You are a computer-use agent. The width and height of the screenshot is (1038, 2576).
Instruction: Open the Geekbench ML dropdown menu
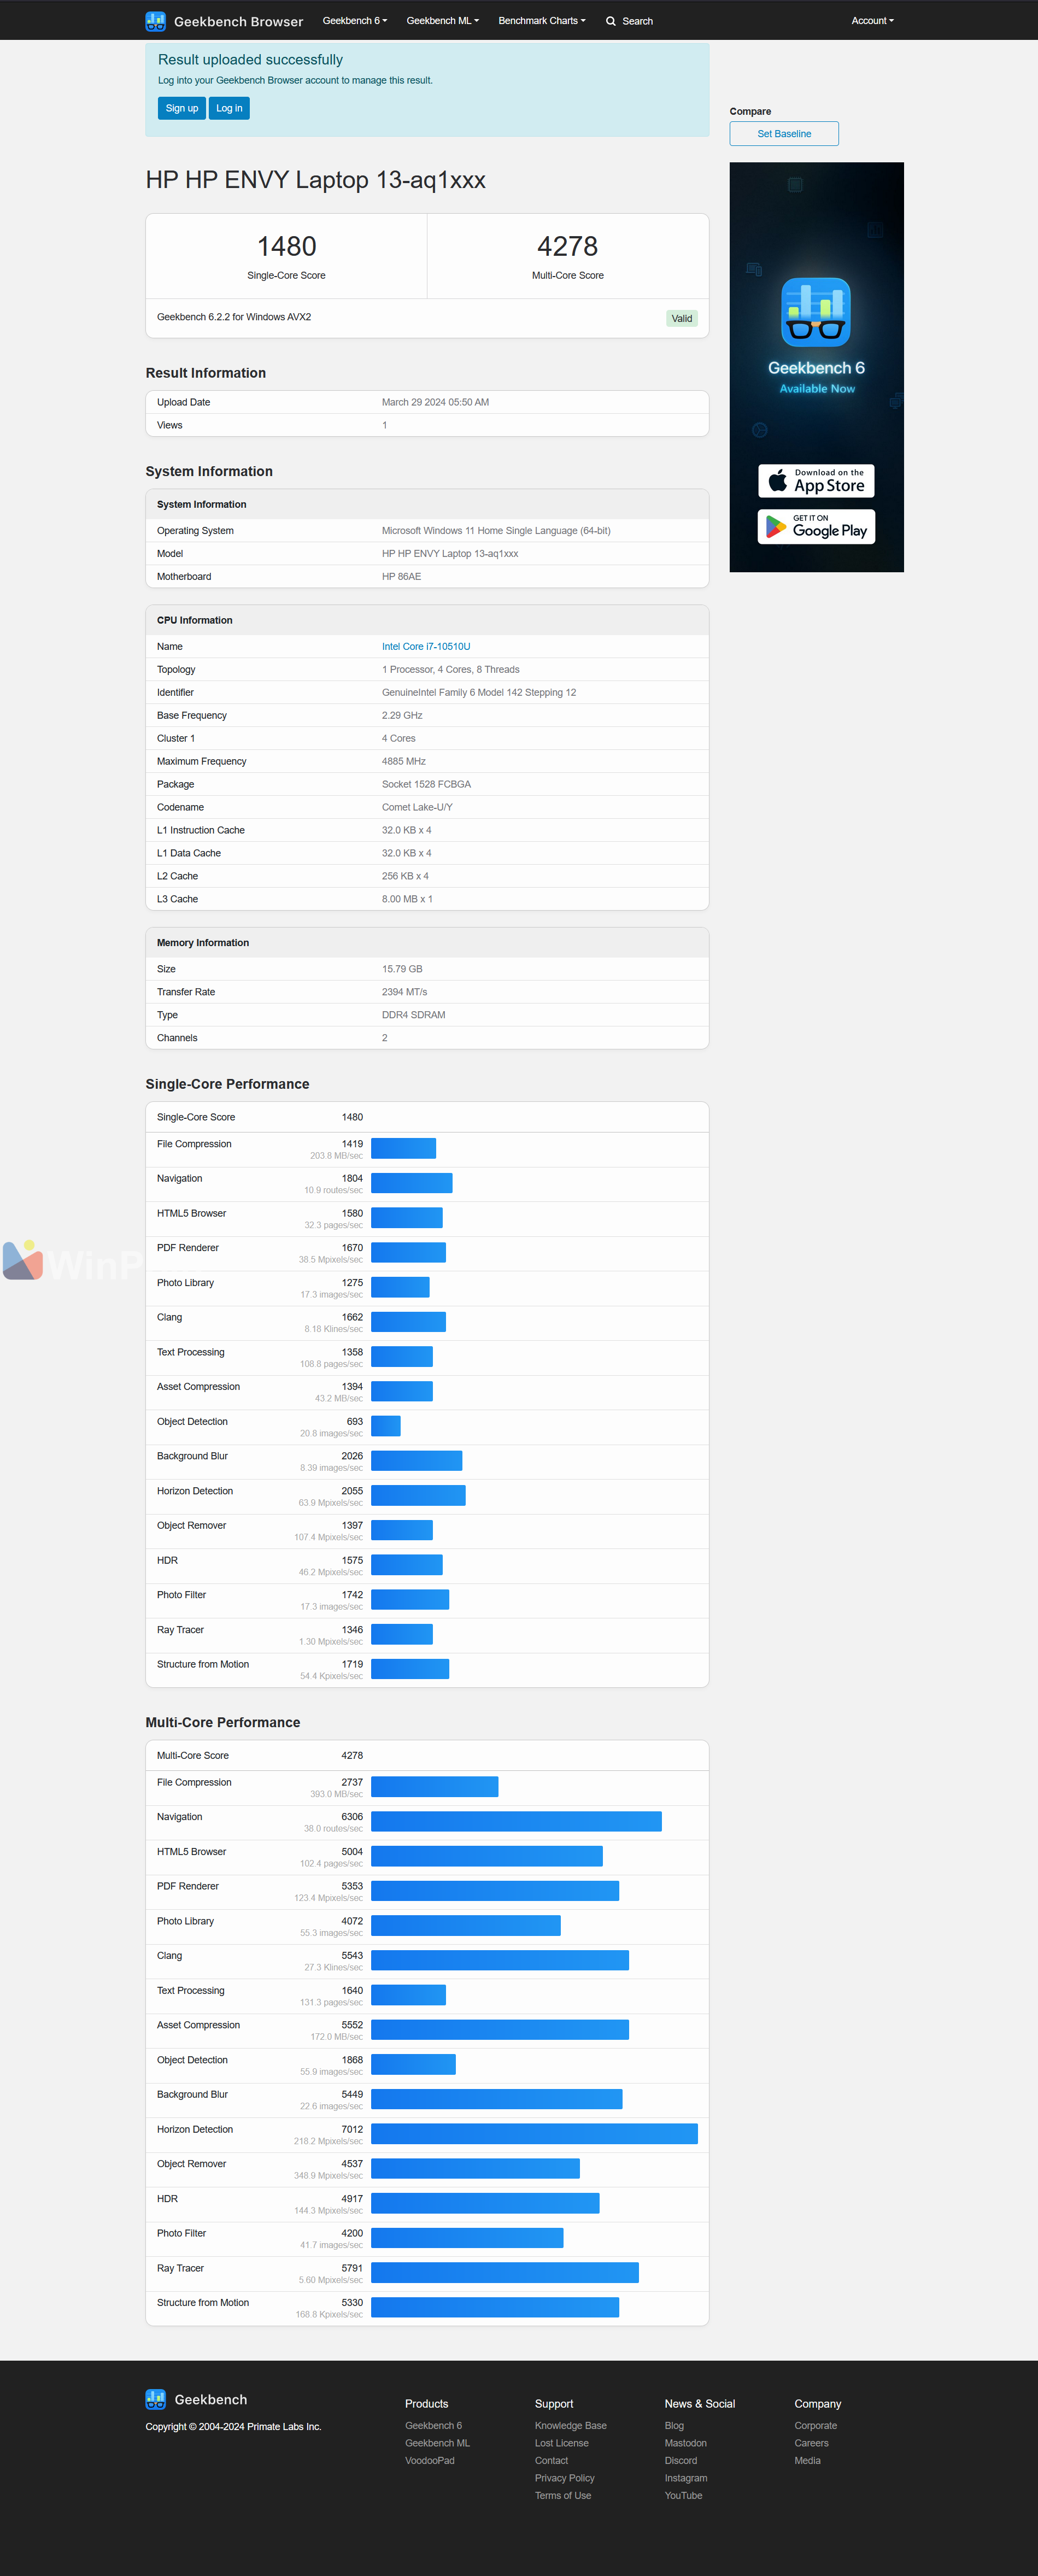coord(443,21)
